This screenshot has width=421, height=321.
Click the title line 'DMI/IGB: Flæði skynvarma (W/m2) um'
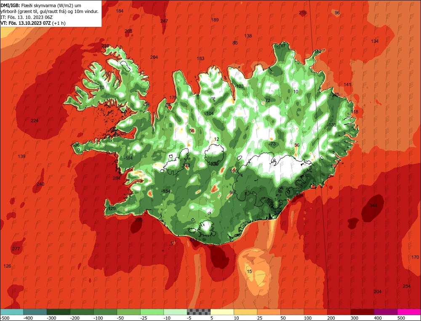click(x=41, y=5)
